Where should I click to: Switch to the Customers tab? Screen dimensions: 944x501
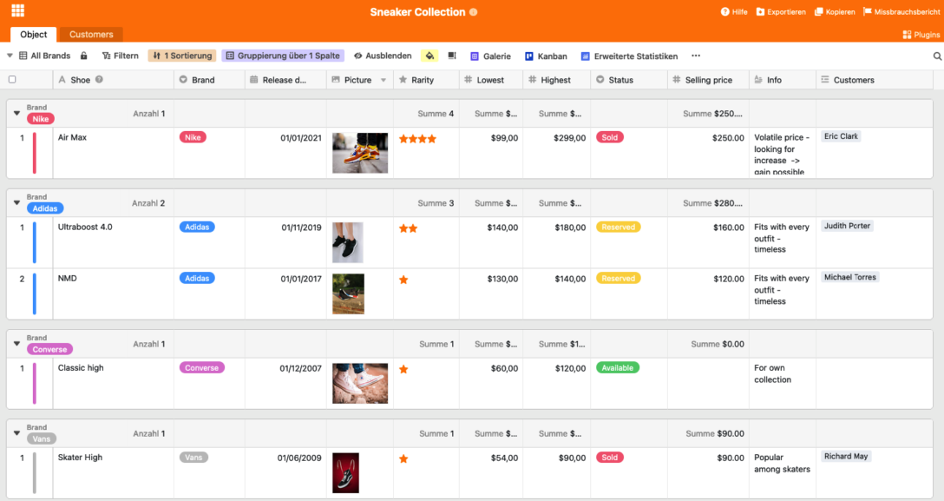(x=91, y=35)
